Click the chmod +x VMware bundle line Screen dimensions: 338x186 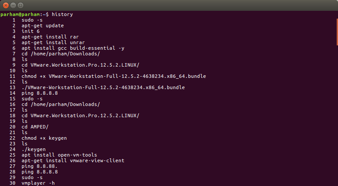click(113, 76)
